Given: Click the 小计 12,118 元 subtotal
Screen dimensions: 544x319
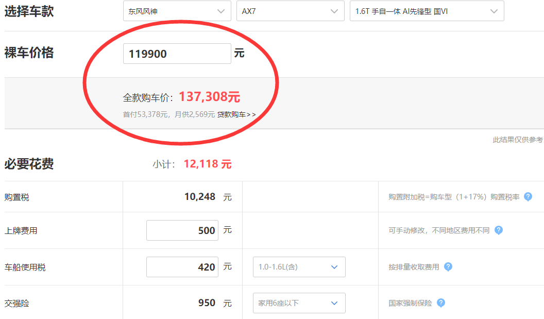Looking at the screenshot, I should (192, 164).
